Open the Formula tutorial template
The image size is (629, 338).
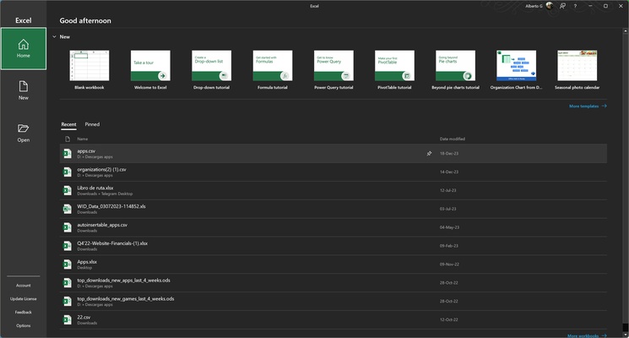(x=273, y=69)
